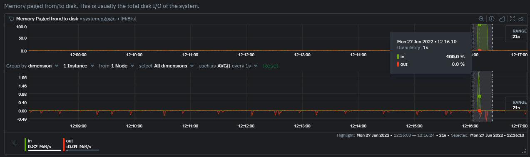The height and width of the screenshot is (157, 530).
Task: Switch chart type with the area chart icon
Action: coord(502,19)
